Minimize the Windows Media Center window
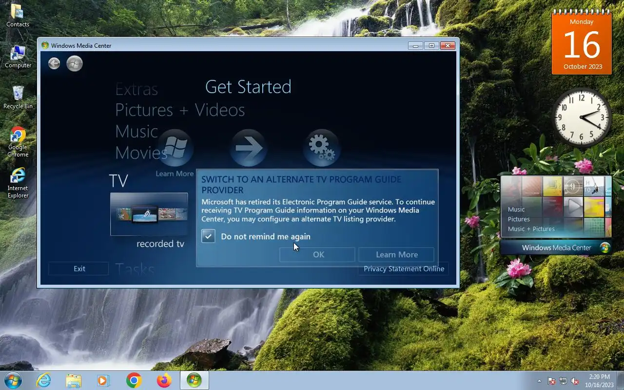Viewport: 624px width, 390px height. click(x=415, y=45)
